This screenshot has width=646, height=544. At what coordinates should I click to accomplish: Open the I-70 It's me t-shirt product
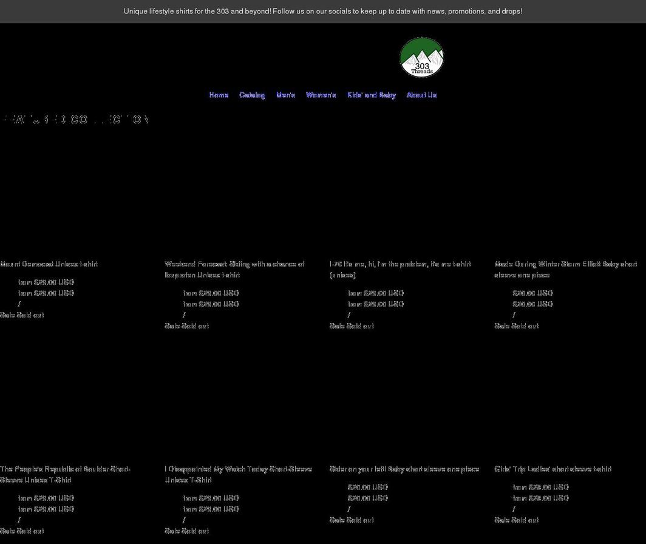pos(400,270)
